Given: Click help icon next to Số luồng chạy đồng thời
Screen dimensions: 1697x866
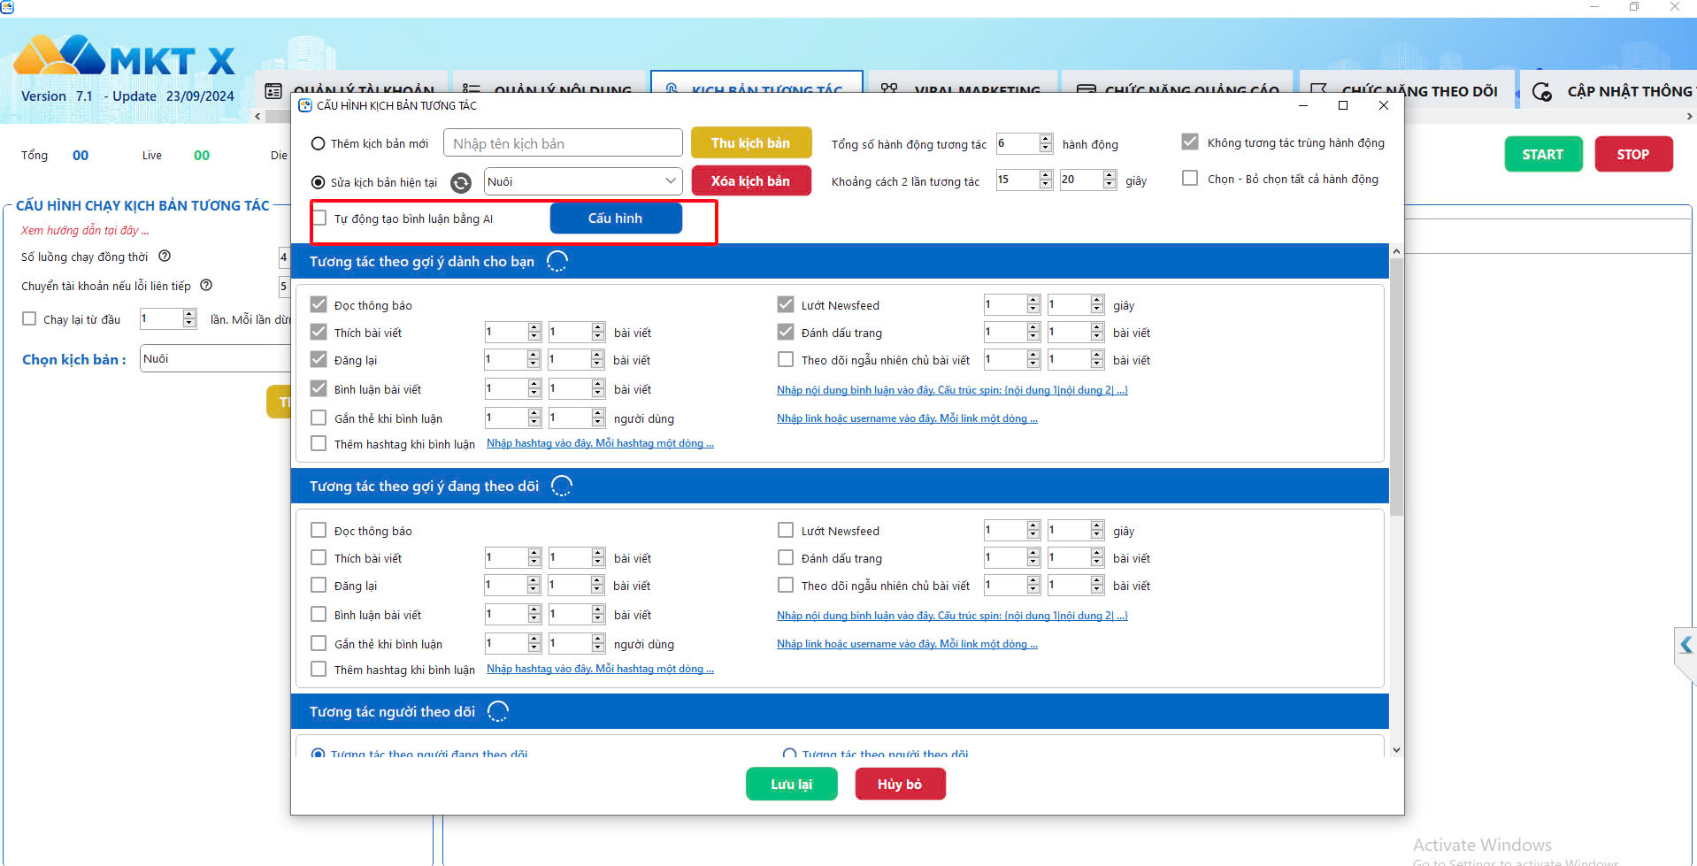Looking at the screenshot, I should click(165, 256).
